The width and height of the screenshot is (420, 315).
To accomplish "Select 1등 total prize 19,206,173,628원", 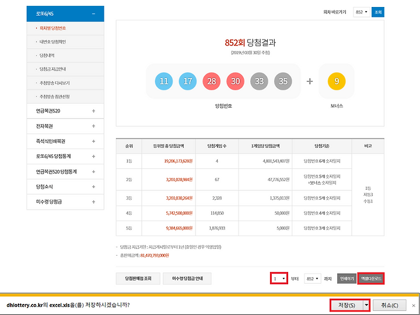I will click(178, 161).
